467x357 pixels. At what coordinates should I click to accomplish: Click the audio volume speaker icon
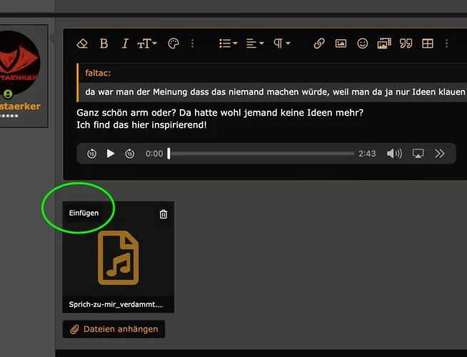394,154
